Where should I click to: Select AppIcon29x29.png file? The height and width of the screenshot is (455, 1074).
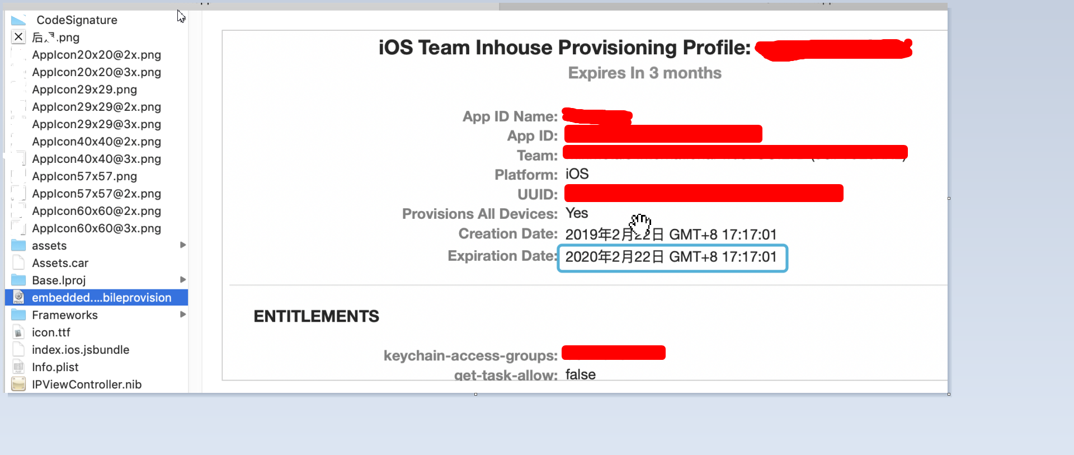tap(84, 90)
